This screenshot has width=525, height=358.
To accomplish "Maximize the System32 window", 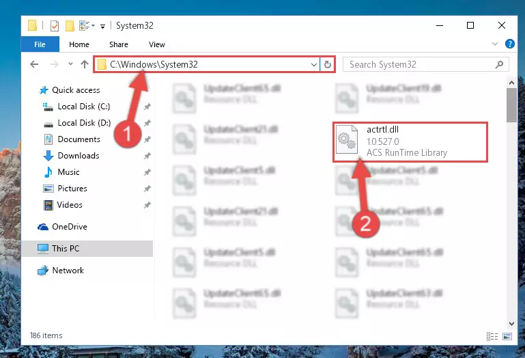I will 470,25.
